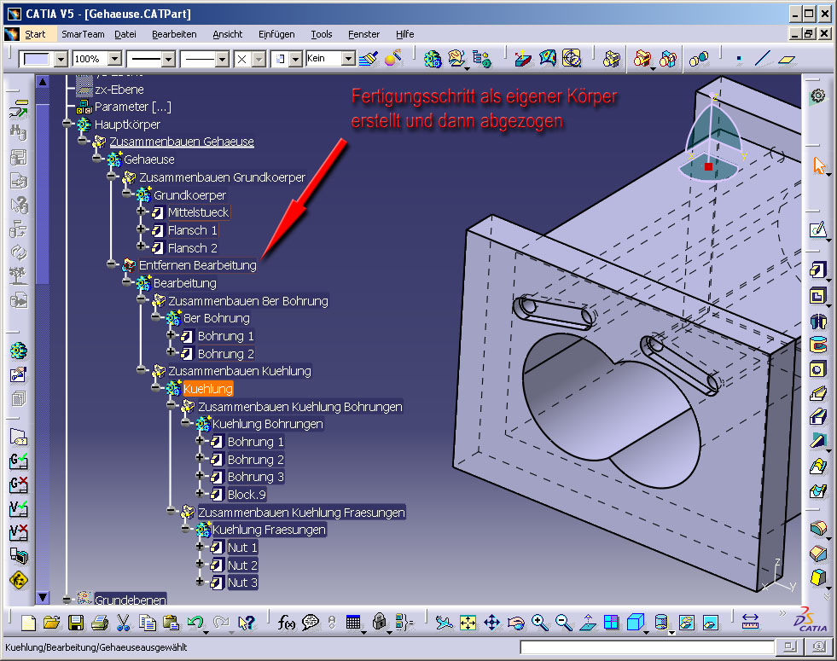Open the Tools menu

click(x=322, y=34)
